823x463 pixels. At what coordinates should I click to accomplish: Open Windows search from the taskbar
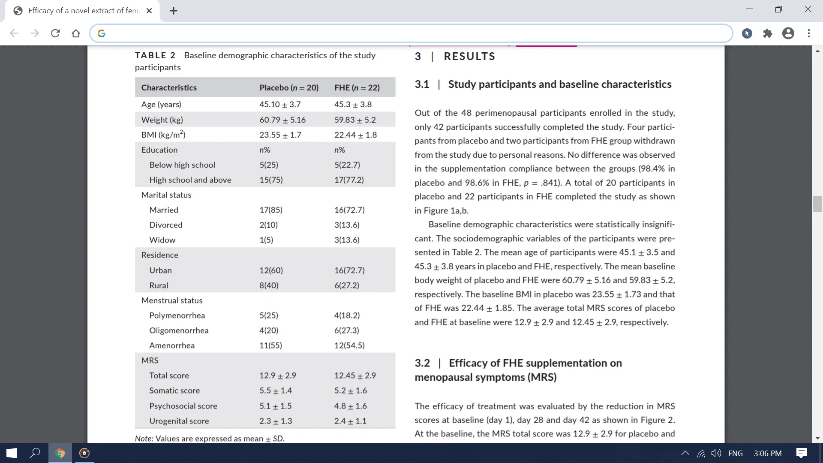point(35,453)
